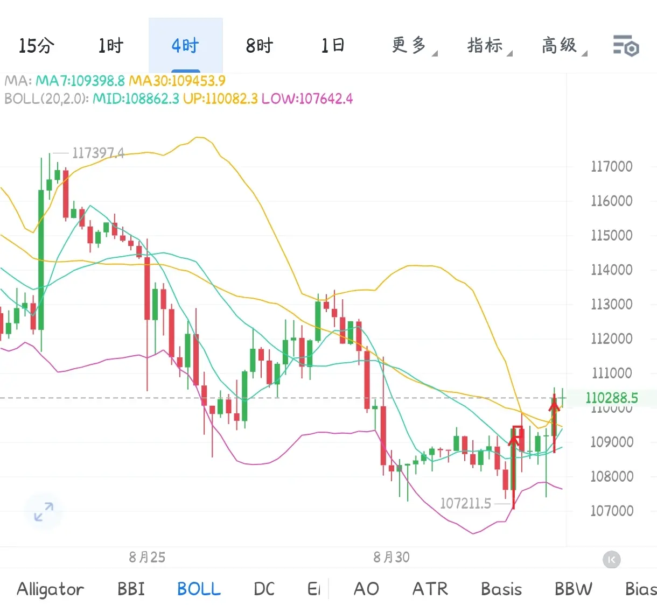Enable the AO indicator
Image resolution: width=657 pixels, height=613 pixels.
coord(366,589)
